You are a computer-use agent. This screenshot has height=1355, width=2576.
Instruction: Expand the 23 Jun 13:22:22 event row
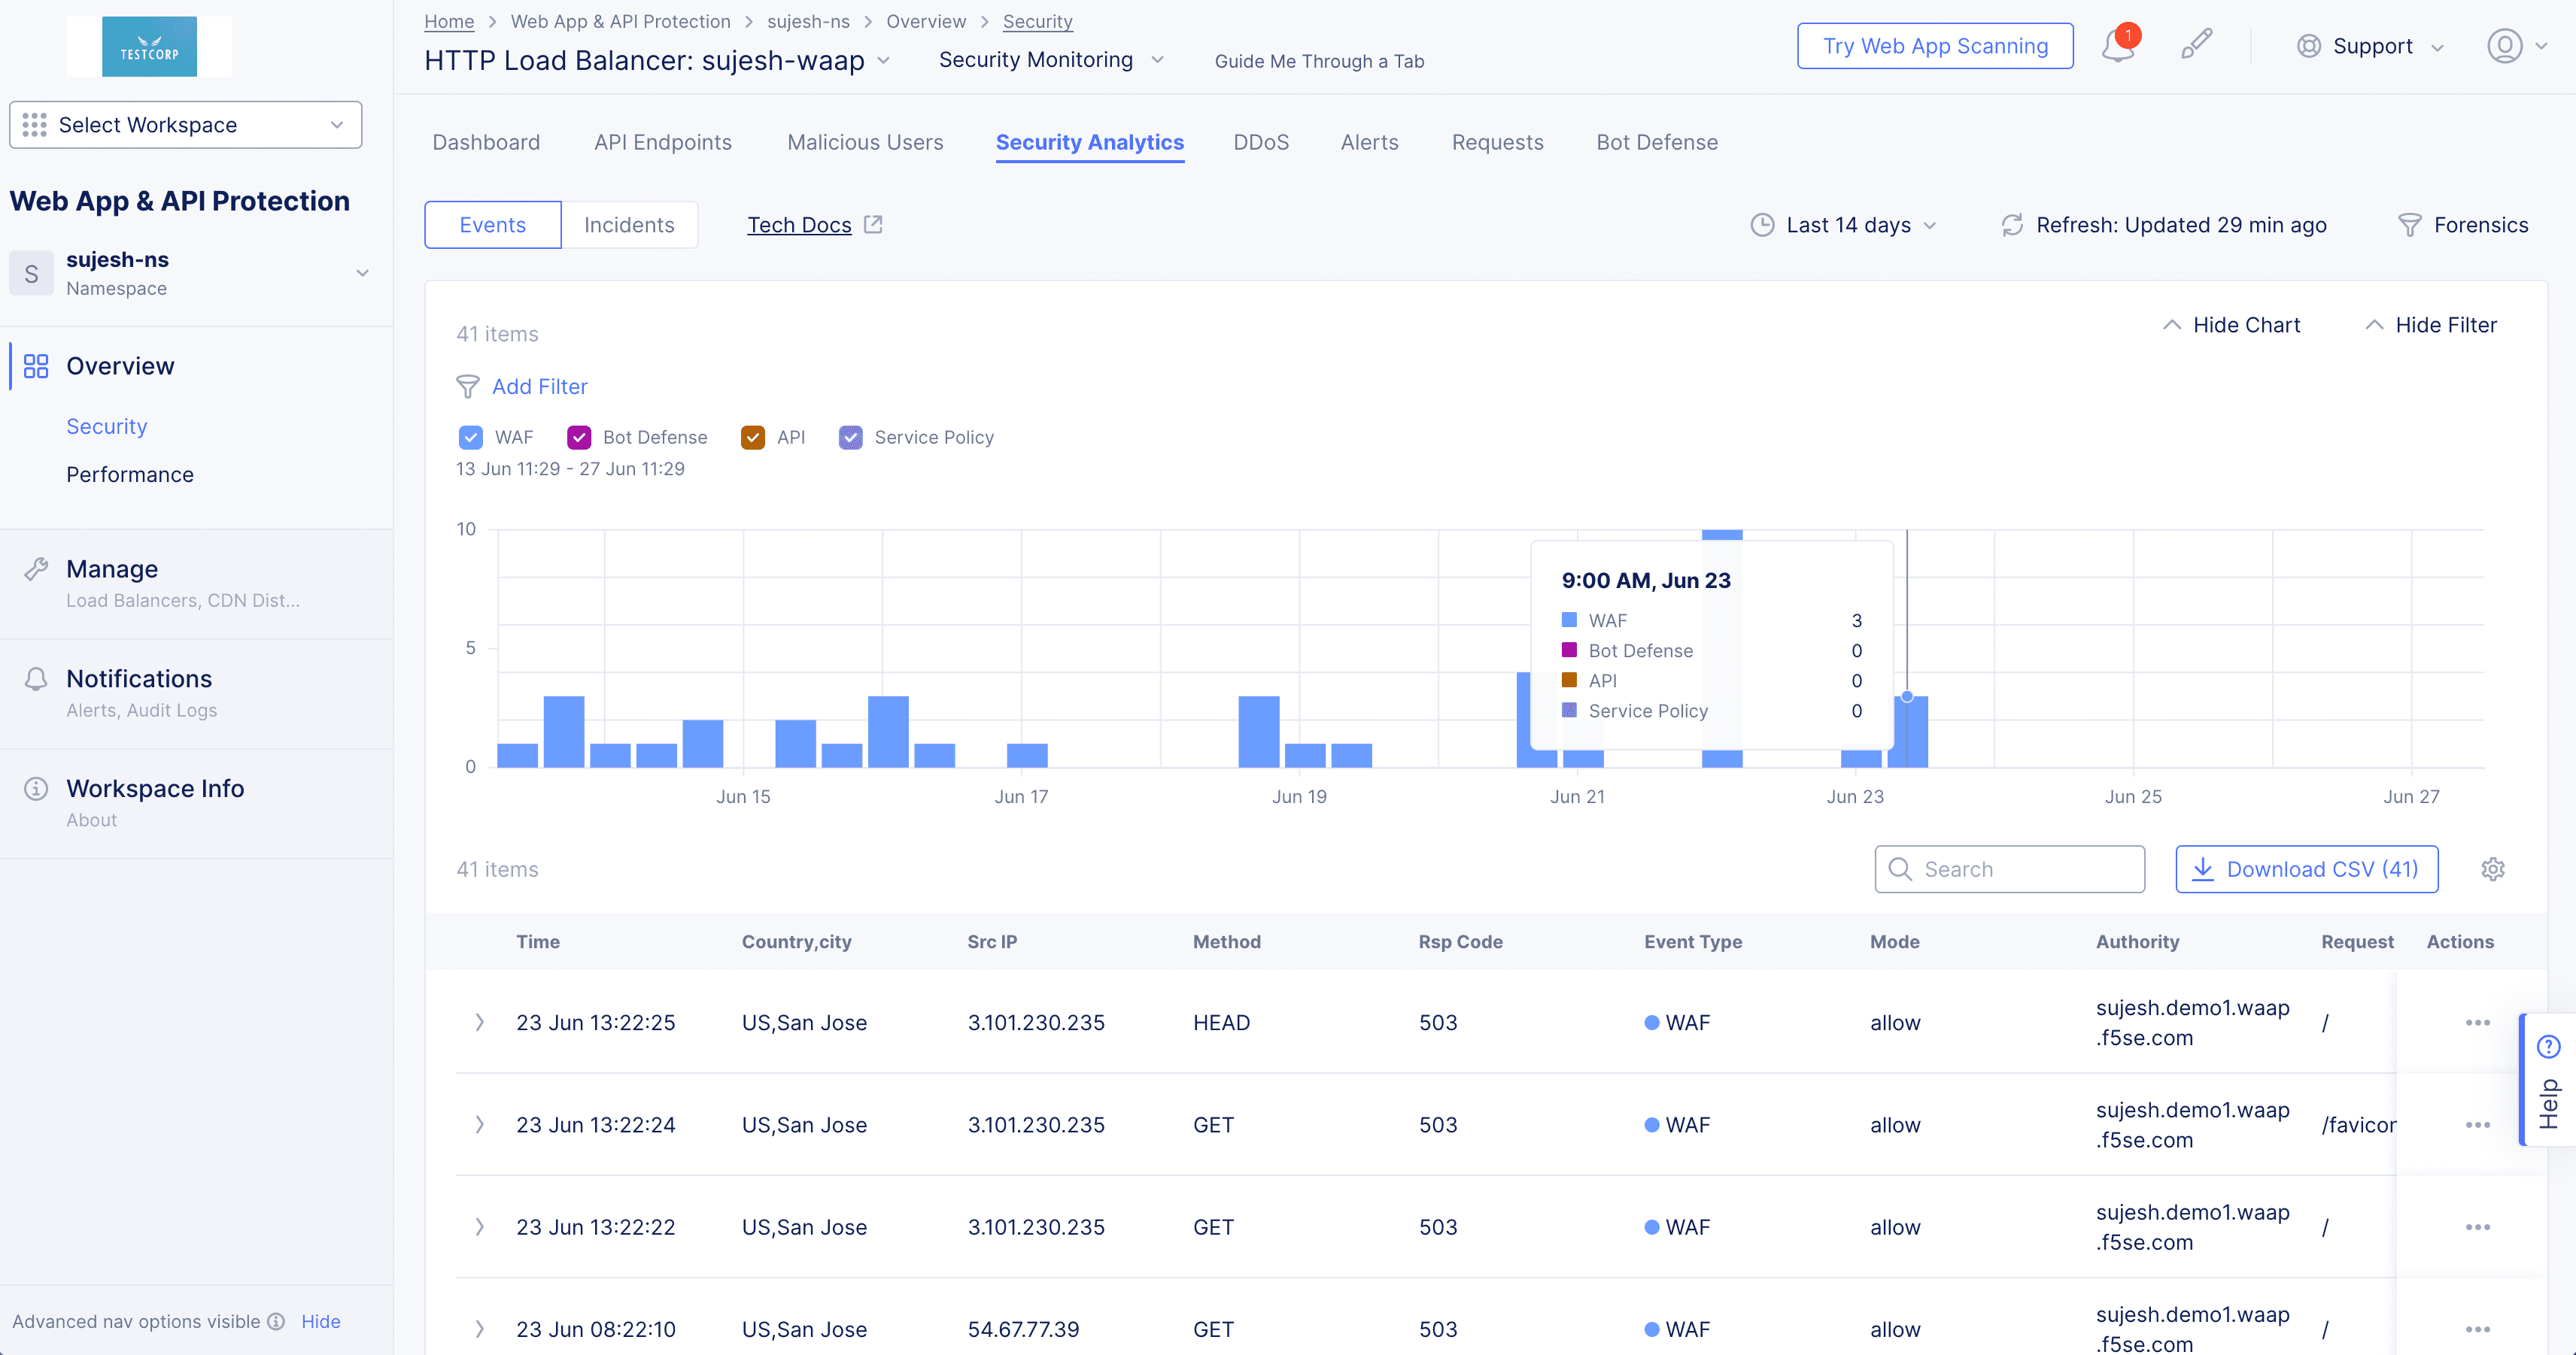479,1226
